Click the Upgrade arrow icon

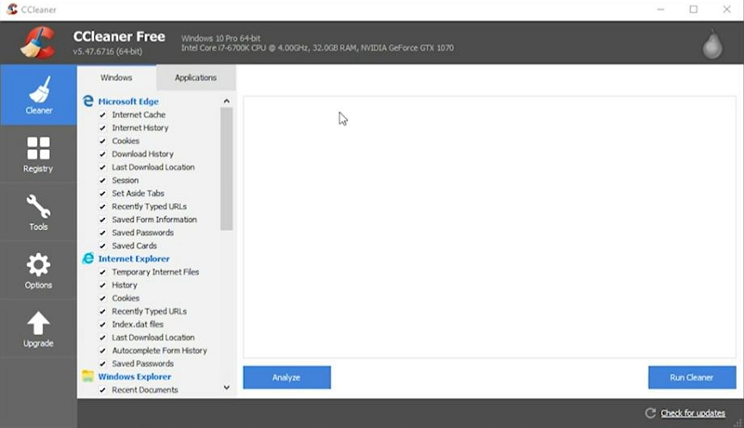(38, 323)
